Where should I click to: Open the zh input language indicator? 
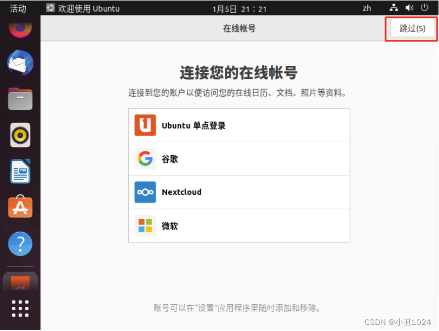(x=367, y=8)
